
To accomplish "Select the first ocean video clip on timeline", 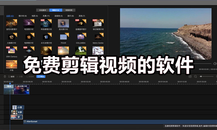I will [9, 90].
